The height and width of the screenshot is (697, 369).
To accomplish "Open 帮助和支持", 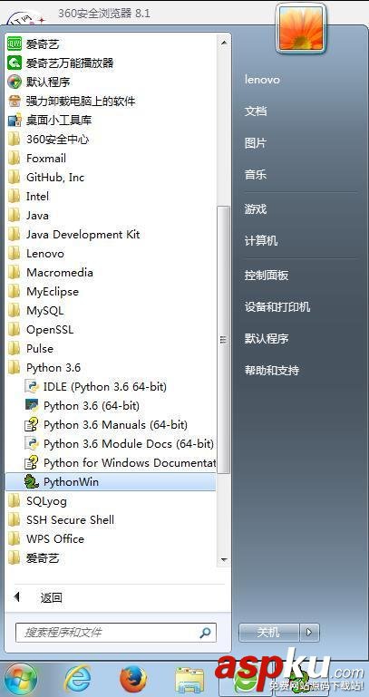I will [272, 370].
